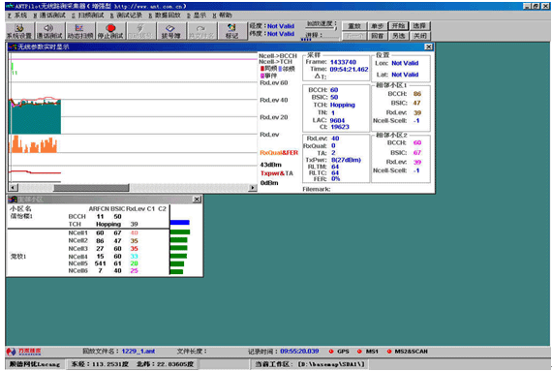Click the MS1 status indicator light

[359, 352]
